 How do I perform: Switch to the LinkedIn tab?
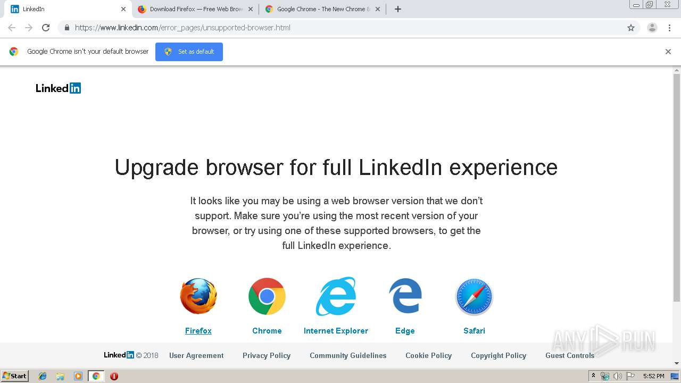[x=66, y=9]
